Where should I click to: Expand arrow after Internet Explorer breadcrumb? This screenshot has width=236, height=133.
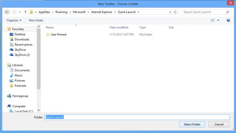point(115,12)
